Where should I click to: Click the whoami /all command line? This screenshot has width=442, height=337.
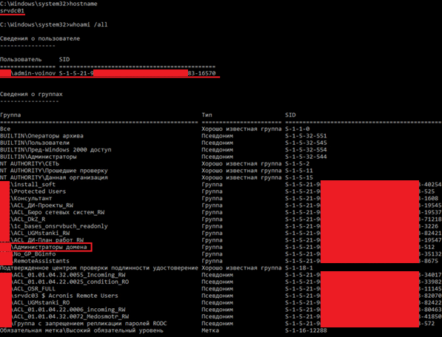pos(53,24)
